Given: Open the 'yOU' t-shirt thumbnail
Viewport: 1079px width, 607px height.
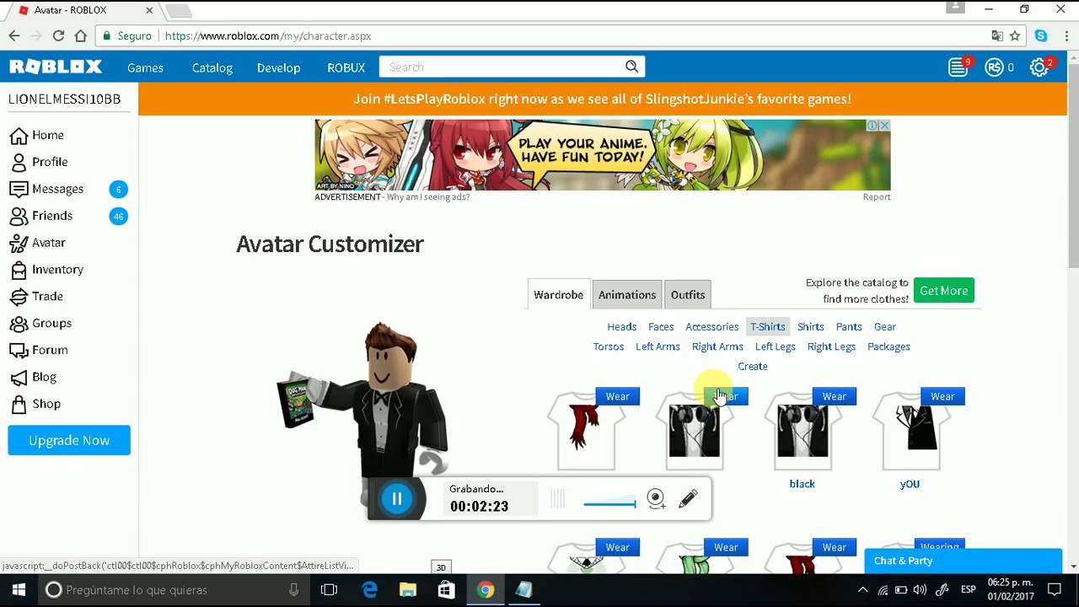Looking at the screenshot, I should (911, 432).
